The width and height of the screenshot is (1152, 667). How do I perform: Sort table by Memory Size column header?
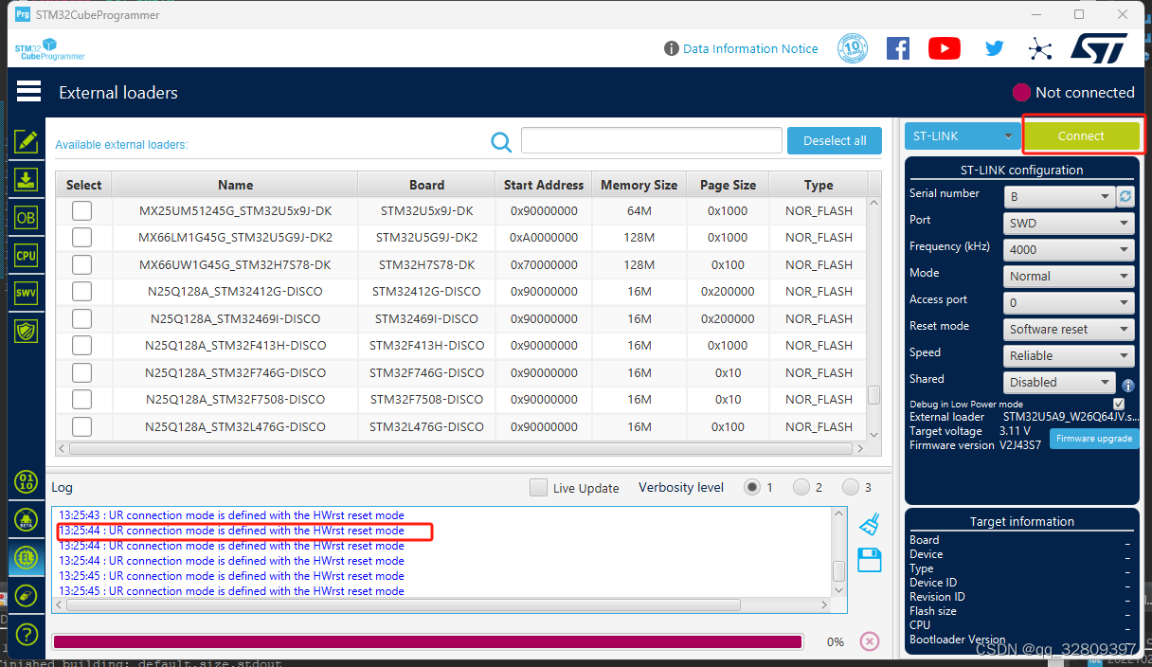639,185
